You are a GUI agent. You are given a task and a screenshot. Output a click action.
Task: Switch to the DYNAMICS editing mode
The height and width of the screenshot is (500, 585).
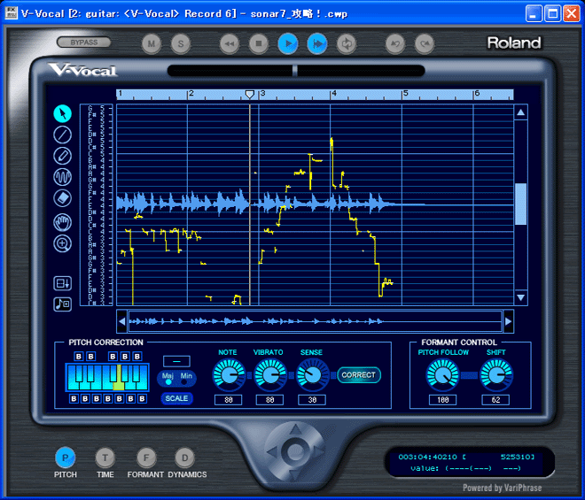(185, 458)
